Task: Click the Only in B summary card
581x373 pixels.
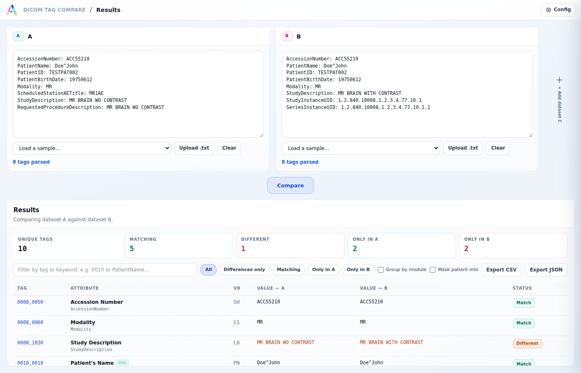Action: tap(513, 245)
